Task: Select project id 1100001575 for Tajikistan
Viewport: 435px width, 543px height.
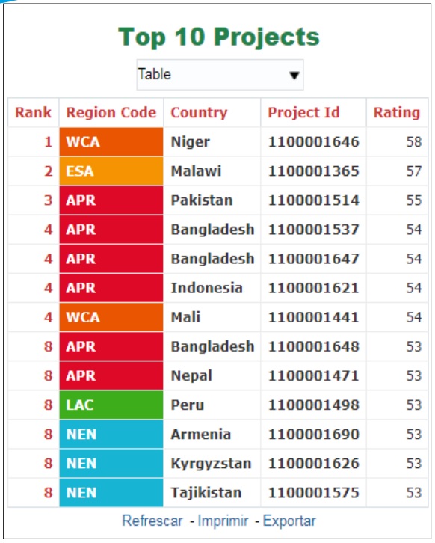Action: click(313, 492)
